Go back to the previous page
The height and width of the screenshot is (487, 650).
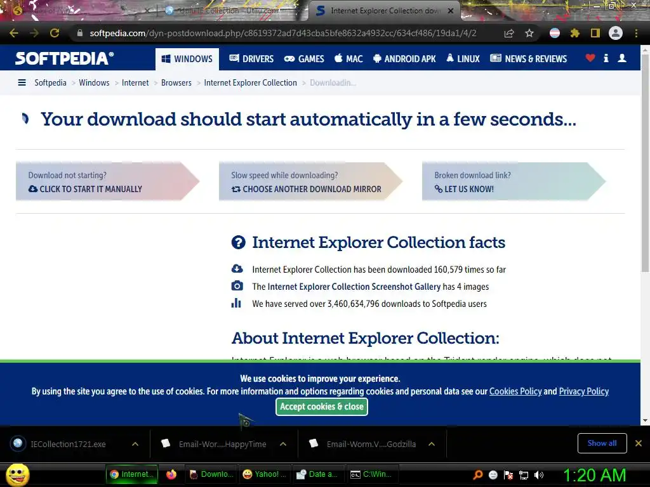[14, 33]
